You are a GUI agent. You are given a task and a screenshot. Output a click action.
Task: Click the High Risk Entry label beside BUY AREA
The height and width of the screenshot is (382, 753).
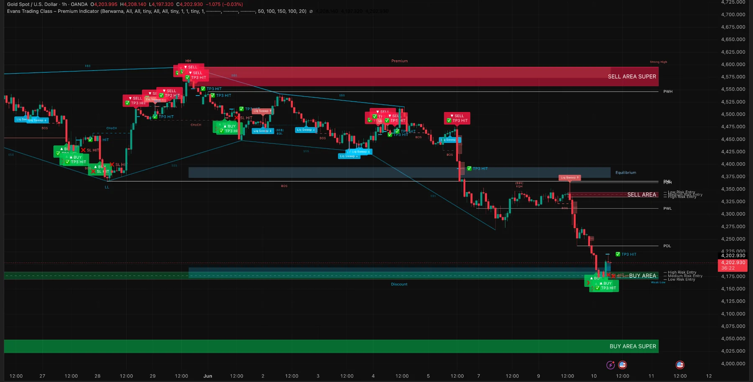[682, 272]
